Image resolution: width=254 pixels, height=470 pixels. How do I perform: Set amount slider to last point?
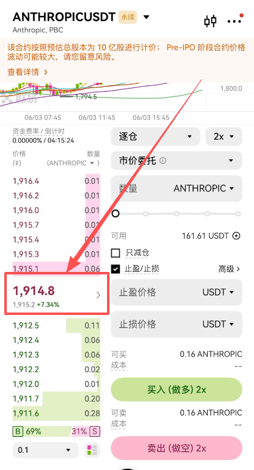[x=238, y=213]
